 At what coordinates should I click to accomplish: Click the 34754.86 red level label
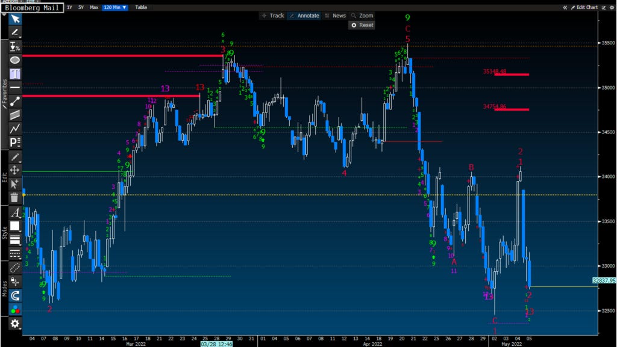495,106
